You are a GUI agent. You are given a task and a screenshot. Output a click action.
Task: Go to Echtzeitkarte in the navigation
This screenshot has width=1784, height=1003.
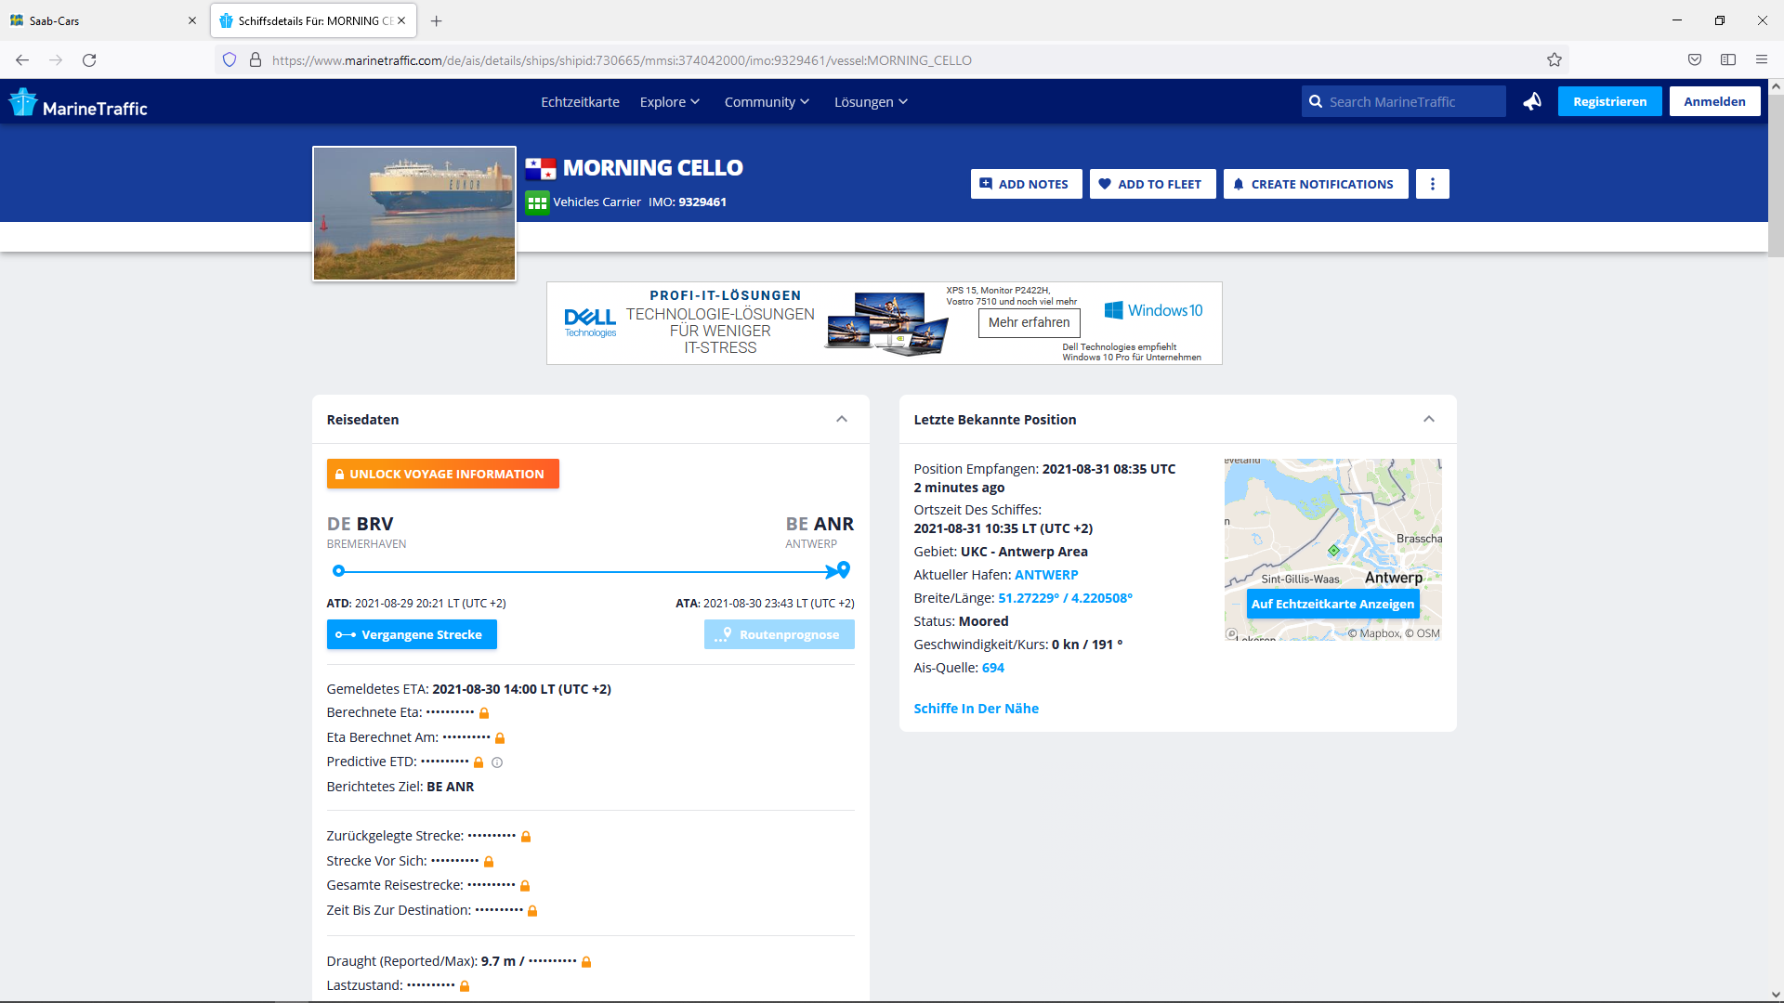tap(580, 102)
